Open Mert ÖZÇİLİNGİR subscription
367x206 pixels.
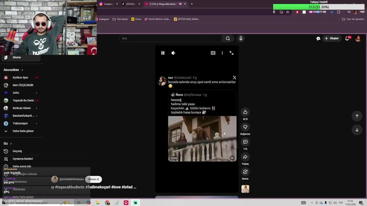click(x=21, y=85)
